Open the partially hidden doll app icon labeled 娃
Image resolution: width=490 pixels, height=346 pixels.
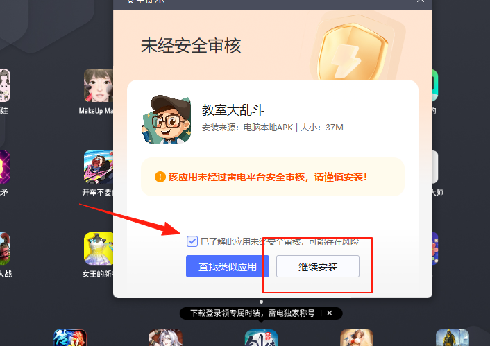pyautogui.click(x=5, y=85)
